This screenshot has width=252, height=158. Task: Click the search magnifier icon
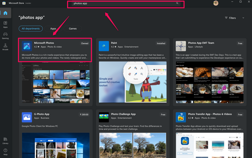pyautogui.click(x=177, y=3)
